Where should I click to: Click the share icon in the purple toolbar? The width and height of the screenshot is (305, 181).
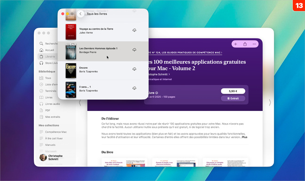tap(245, 44)
